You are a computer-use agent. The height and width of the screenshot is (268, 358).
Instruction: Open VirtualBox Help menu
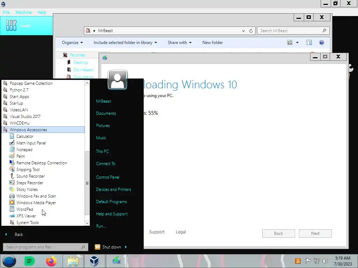point(42,12)
